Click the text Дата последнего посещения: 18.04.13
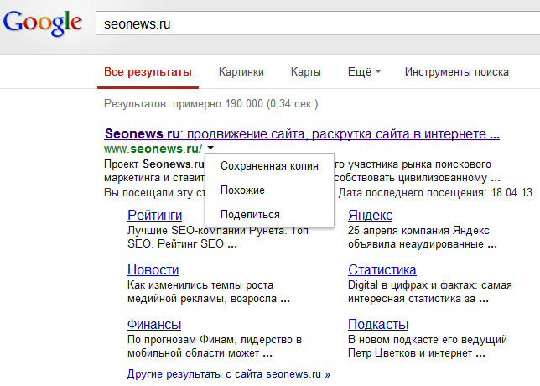This screenshot has height=386, width=540. (435, 192)
